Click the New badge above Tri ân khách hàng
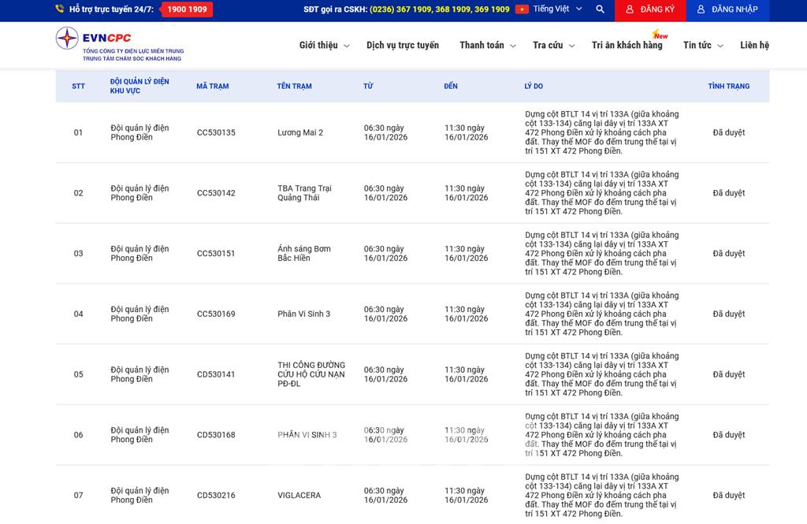This screenshot has height=524, width=807. 660,35
